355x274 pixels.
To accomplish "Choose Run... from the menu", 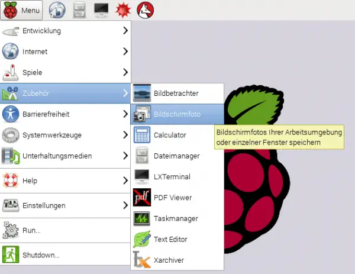I will point(66,230).
